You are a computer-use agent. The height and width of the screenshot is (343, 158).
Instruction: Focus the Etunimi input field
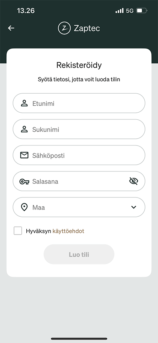(x=79, y=103)
